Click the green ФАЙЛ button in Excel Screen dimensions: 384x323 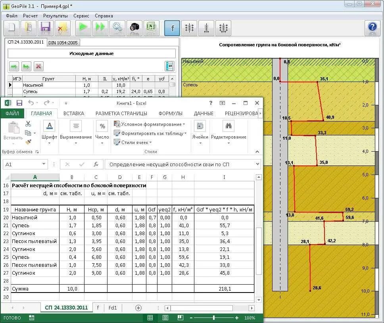tap(12, 113)
